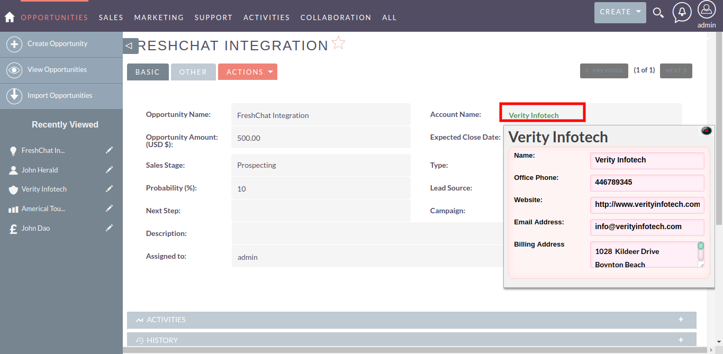Edit Verity Infotech recent item pencil
Image resolution: width=723 pixels, height=354 pixels.
110,189
